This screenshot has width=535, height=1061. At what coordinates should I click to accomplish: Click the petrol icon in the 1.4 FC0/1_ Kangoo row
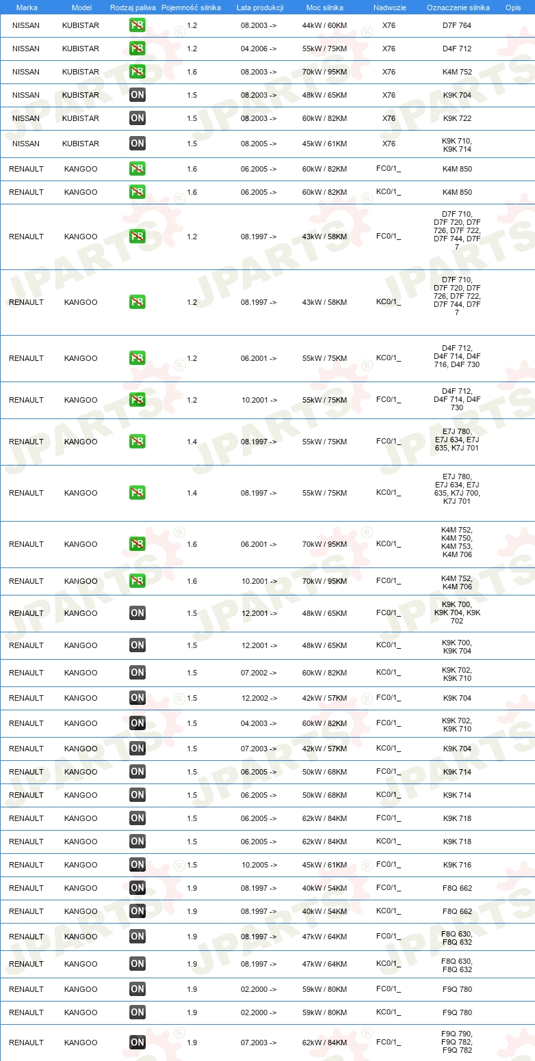point(138,442)
